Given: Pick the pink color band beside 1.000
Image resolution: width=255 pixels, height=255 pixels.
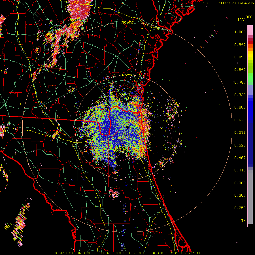Looking at the screenshot, I should tap(250, 30).
